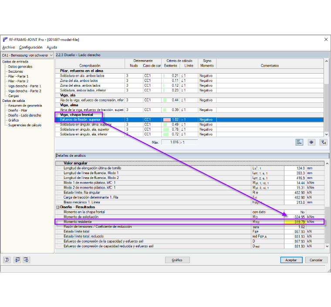Select Gráfico in the navigator tree
The image size is (331, 307).
tap(14, 120)
